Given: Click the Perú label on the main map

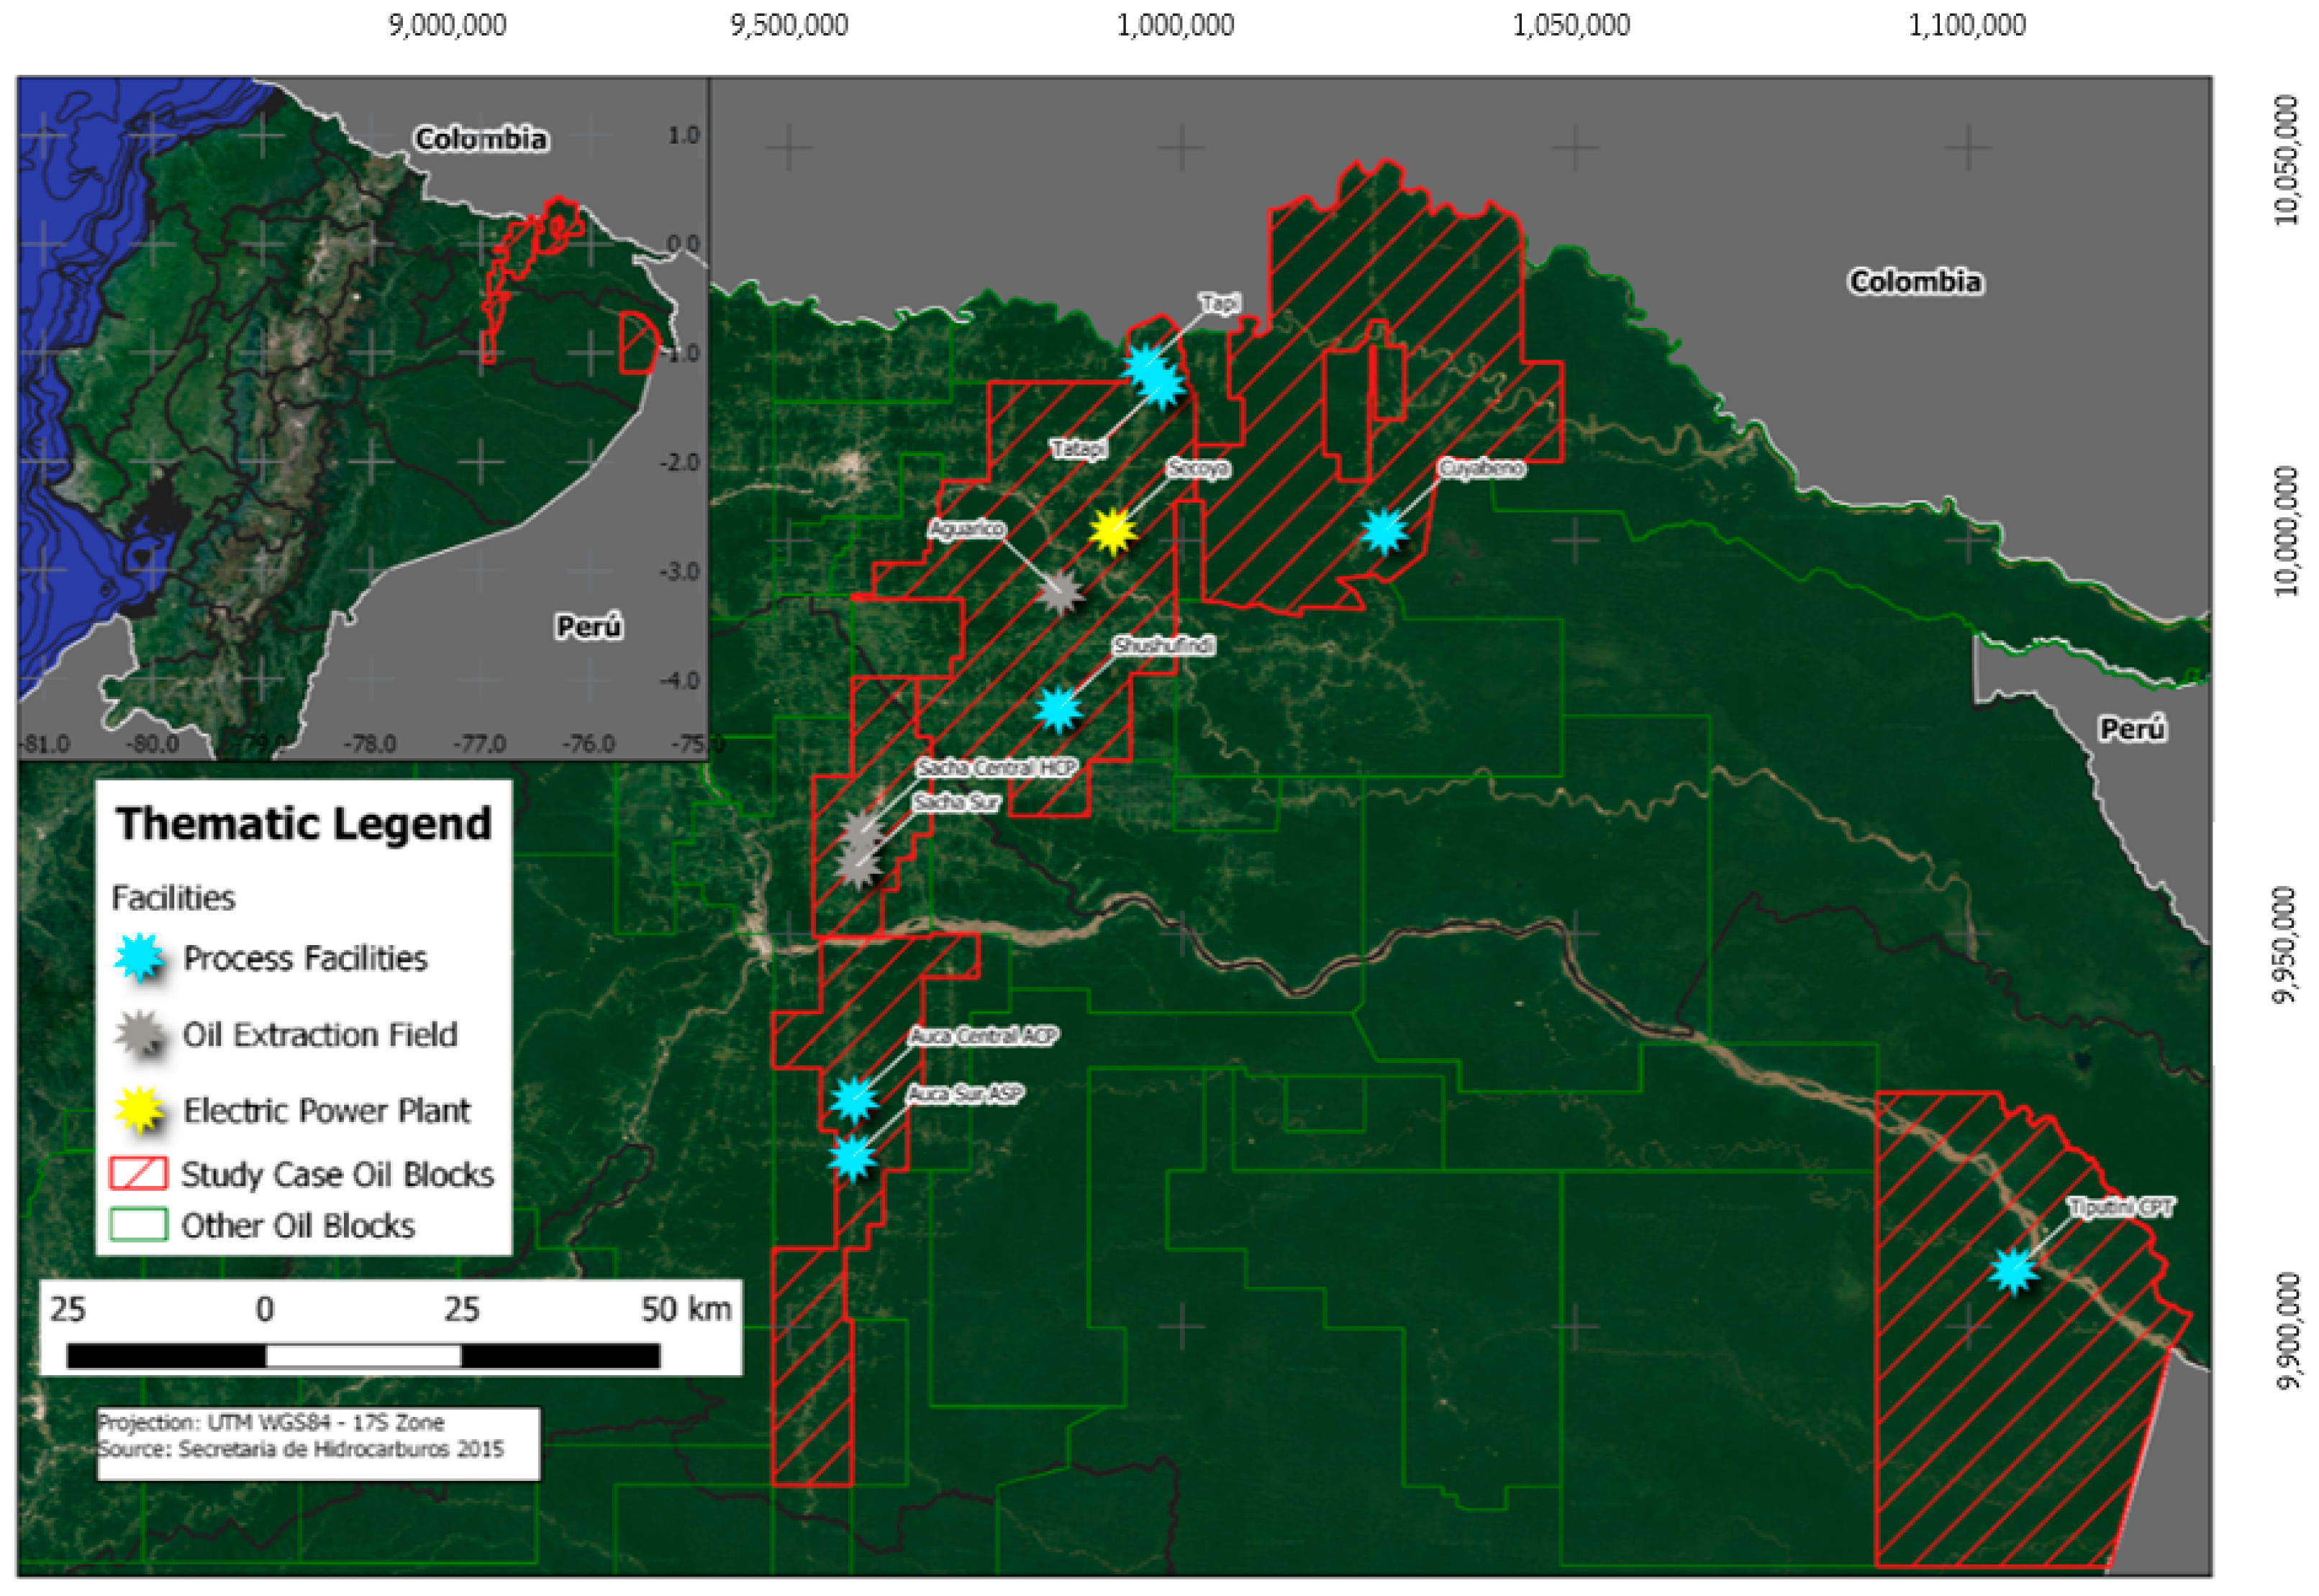Looking at the screenshot, I should pyautogui.click(x=2131, y=729).
